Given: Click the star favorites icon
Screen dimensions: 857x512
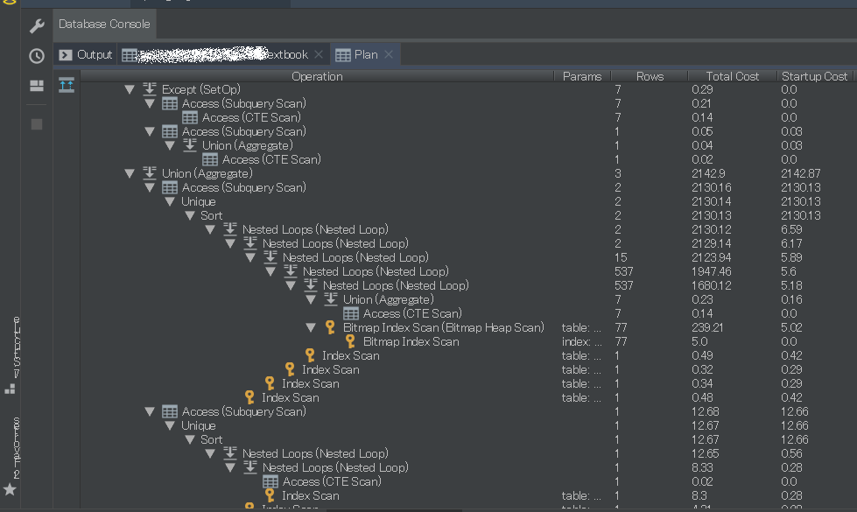Looking at the screenshot, I should (x=10, y=489).
